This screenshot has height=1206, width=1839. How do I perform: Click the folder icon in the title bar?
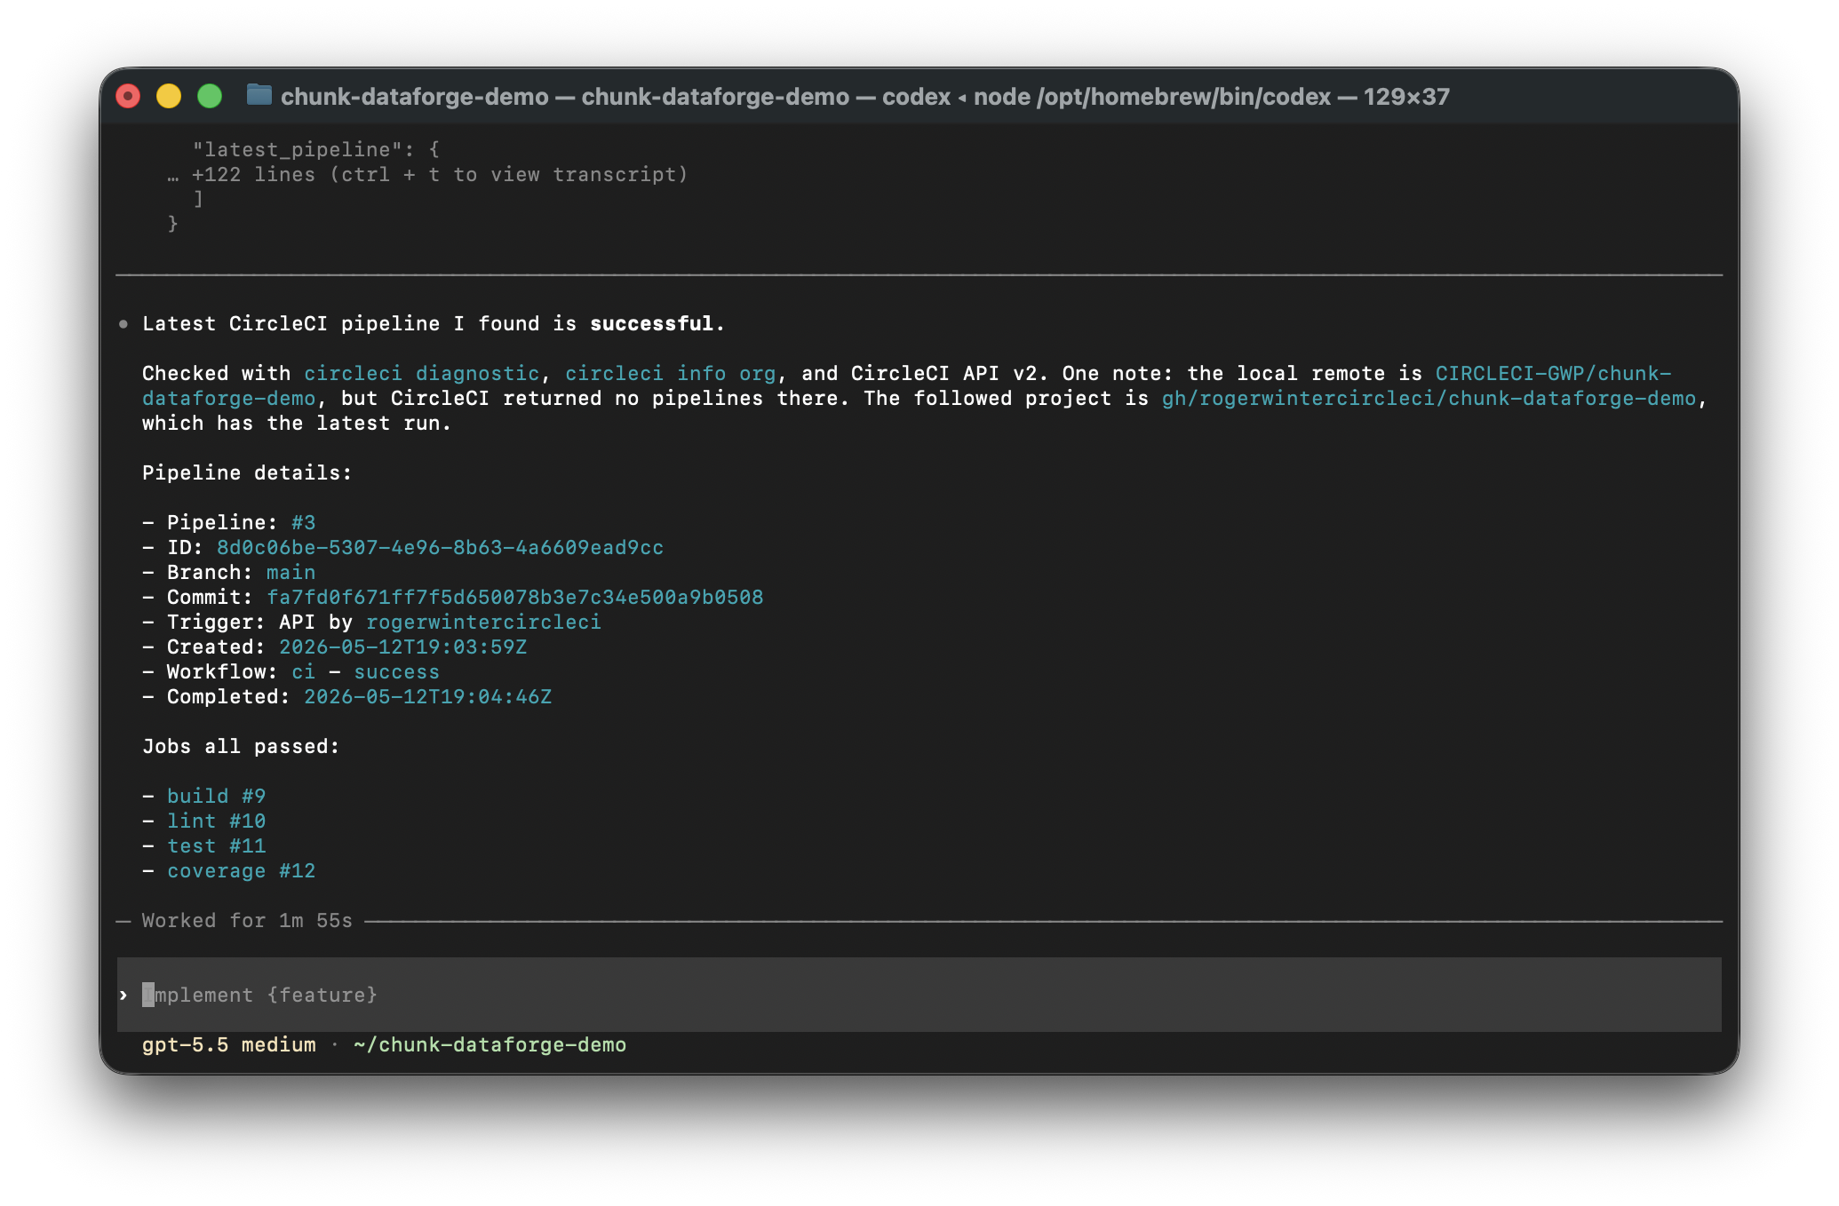pyautogui.click(x=259, y=95)
